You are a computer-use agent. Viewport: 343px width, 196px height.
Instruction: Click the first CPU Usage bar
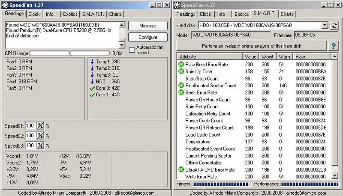click(x=49, y=53)
